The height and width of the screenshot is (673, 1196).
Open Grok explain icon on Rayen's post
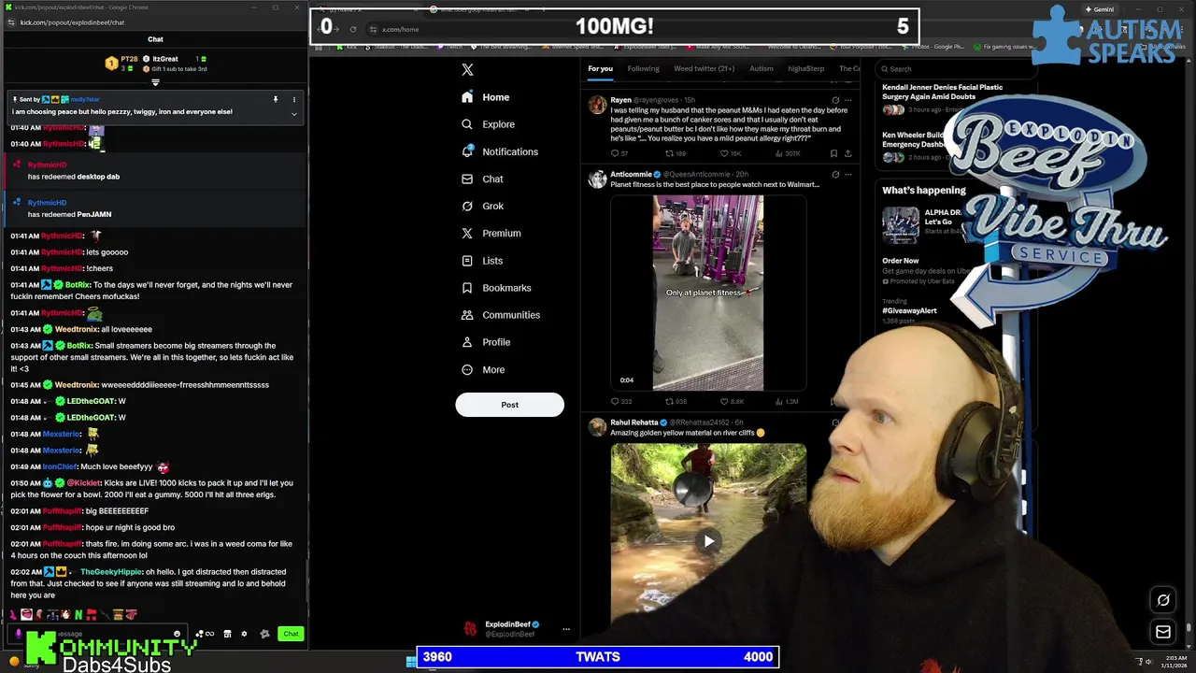835,100
